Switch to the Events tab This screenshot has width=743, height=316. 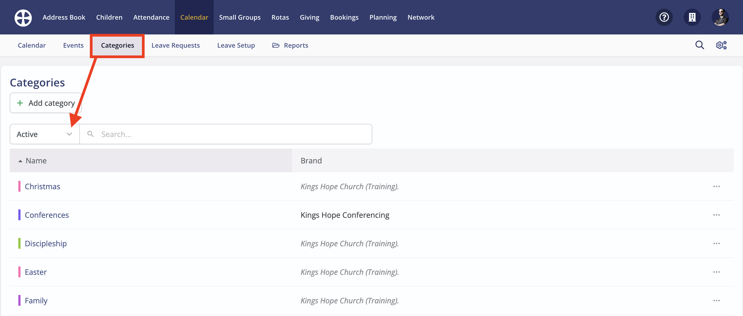click(x=73, y=45)
